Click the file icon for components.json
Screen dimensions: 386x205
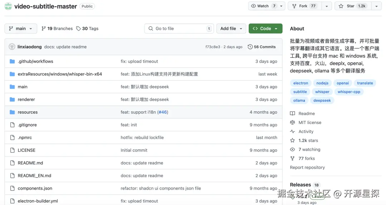[x=12, y=188]
